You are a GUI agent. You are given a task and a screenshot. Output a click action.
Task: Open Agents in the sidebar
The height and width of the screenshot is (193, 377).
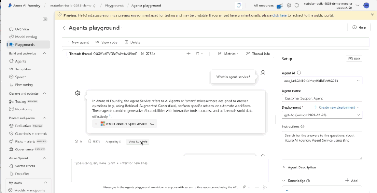click(x=20, y=61)
